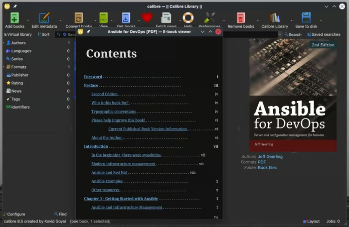Image resolution: width=349 pixels, height=227 pixels.
Task: Open Edit metadata from the toolbar
Action: pos(44,18)
